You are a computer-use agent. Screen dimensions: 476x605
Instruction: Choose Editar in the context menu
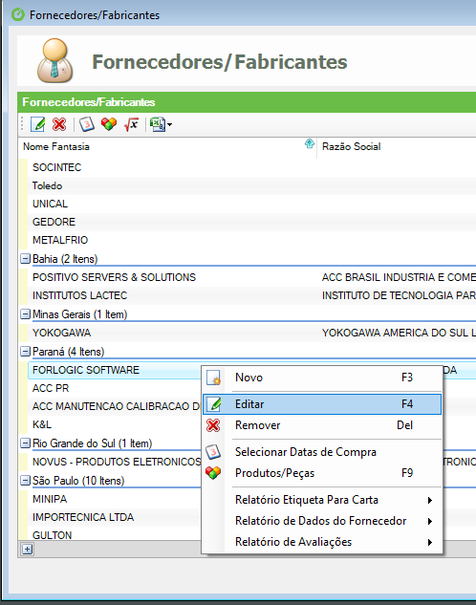tap(322, 404)
